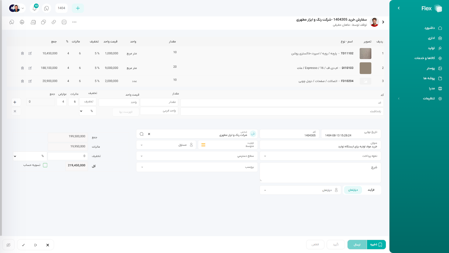Open the total discount percent dropdown
This screenshot has height=253, width=449.
click(x=30, y=156)
